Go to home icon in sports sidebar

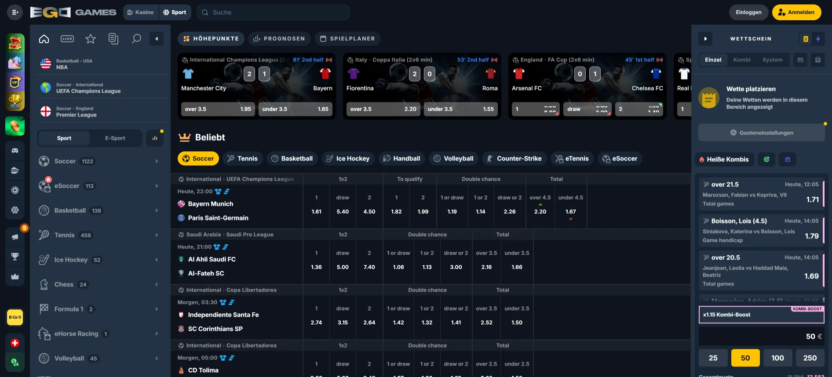44,39
